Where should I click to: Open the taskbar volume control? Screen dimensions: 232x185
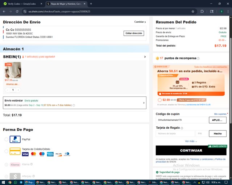coord(208,182)
